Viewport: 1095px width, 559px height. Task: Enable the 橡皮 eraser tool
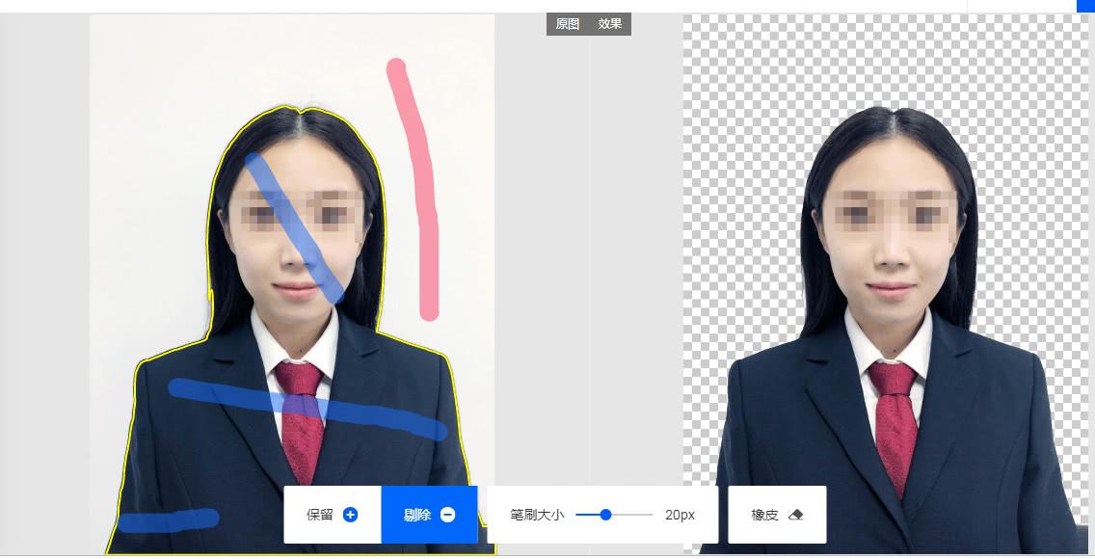coord(777,514)
